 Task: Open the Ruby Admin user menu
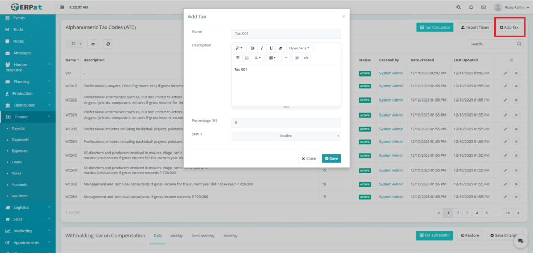[511, 7]
